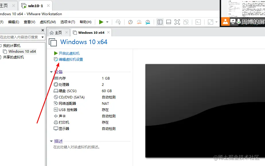Toggle library sidebar view icon
Screen dimensions: 265x166
[x=160, y=22]
